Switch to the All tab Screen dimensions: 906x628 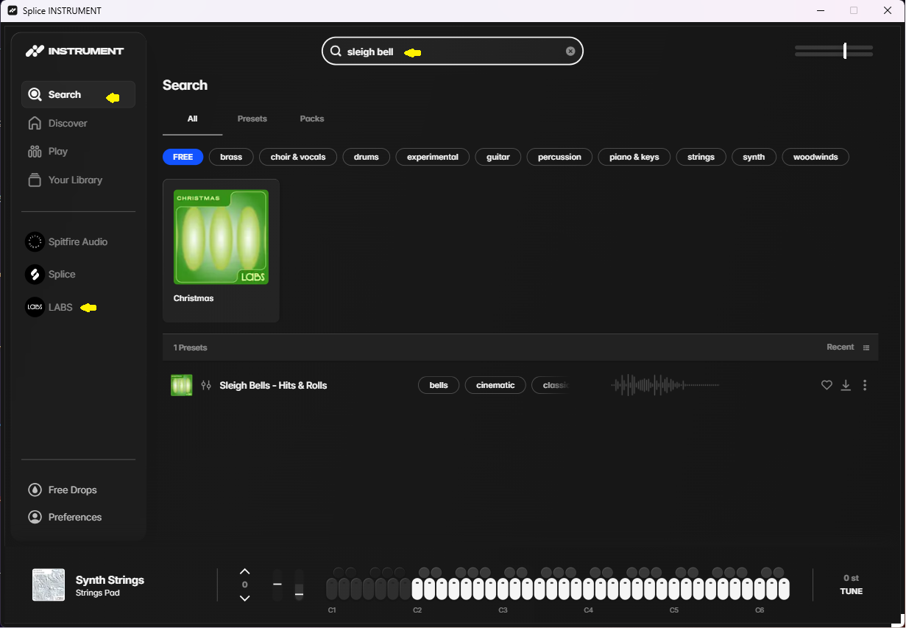[192, 119]
